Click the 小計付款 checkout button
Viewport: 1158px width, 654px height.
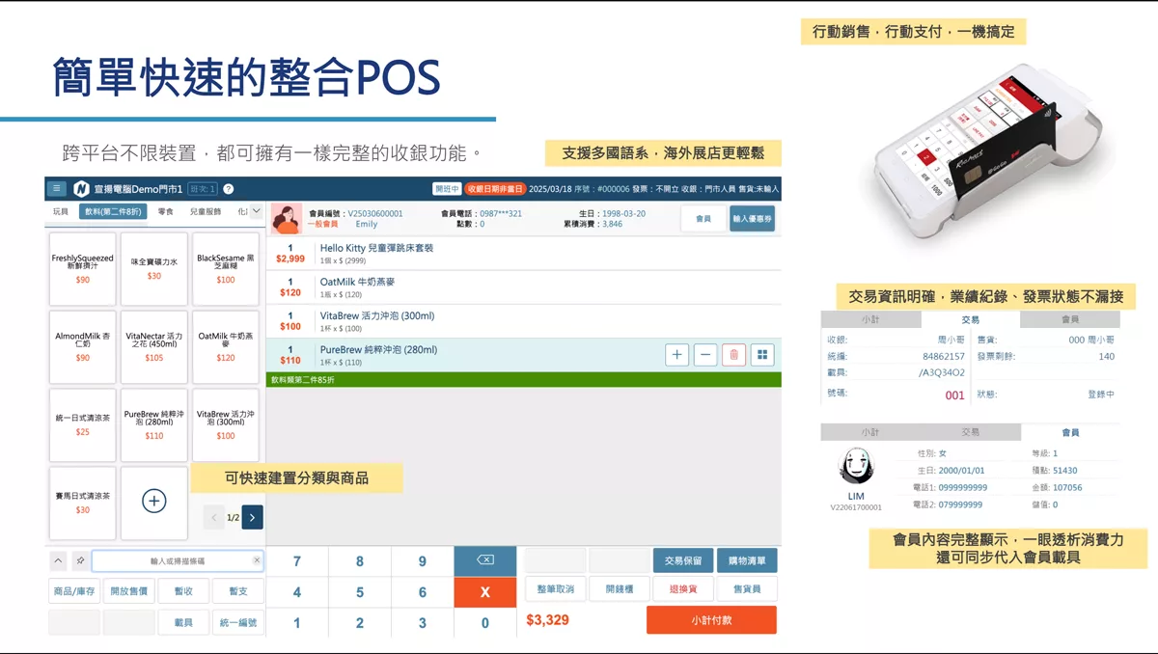pos(711,620)
